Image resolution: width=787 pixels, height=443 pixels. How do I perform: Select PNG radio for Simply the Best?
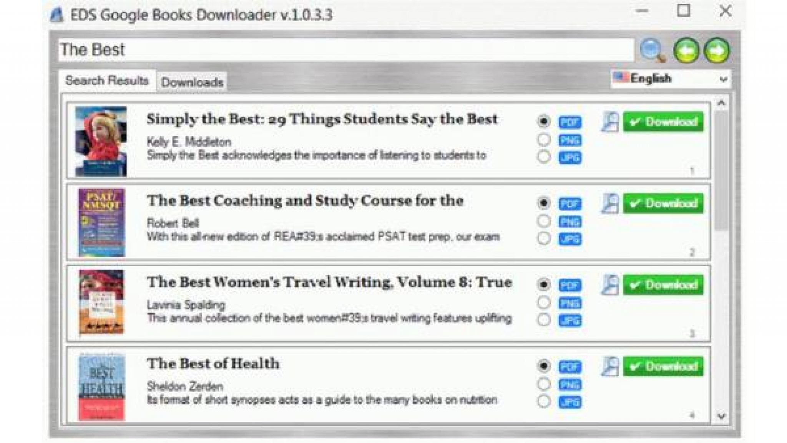[543, 139]
